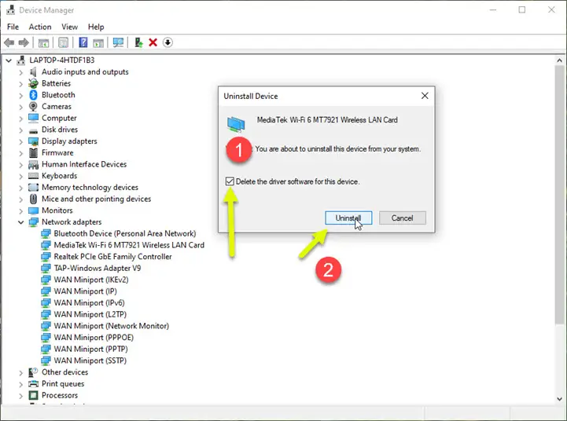The image size is (567, 421).
Task: Click Scan for hardware changes monitor icon
Action: pos(118,42)
